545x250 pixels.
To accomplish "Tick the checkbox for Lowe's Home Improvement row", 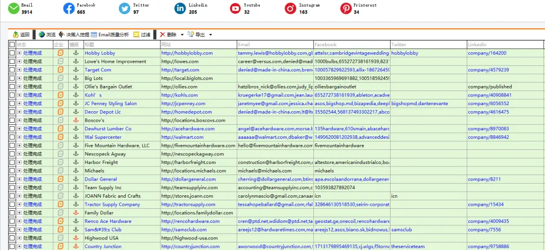I will pyautogui.click(x=12, y=61).
